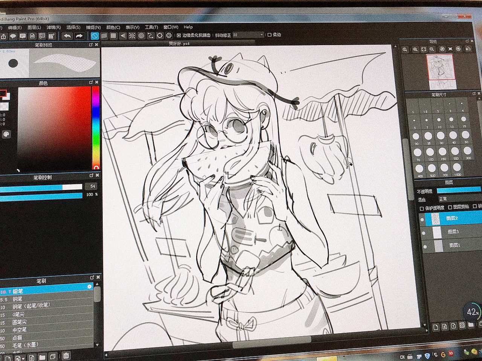Select the curve snap icon
Image resolution: width=482 pixels, height=361 pixels.
[150, 36]
